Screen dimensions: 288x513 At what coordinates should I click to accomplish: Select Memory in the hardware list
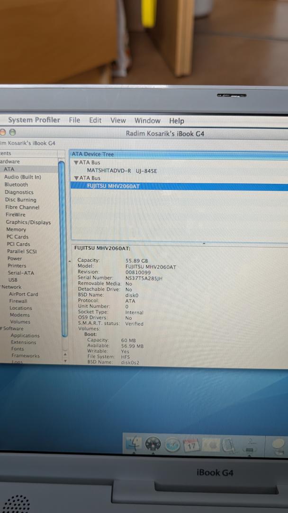coord(16,229)
